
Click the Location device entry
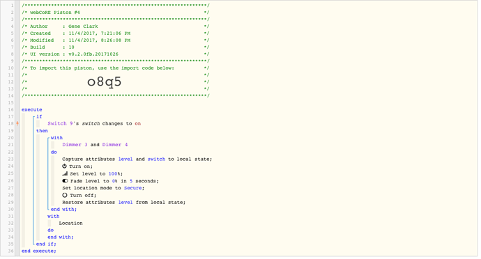[71, 223]
